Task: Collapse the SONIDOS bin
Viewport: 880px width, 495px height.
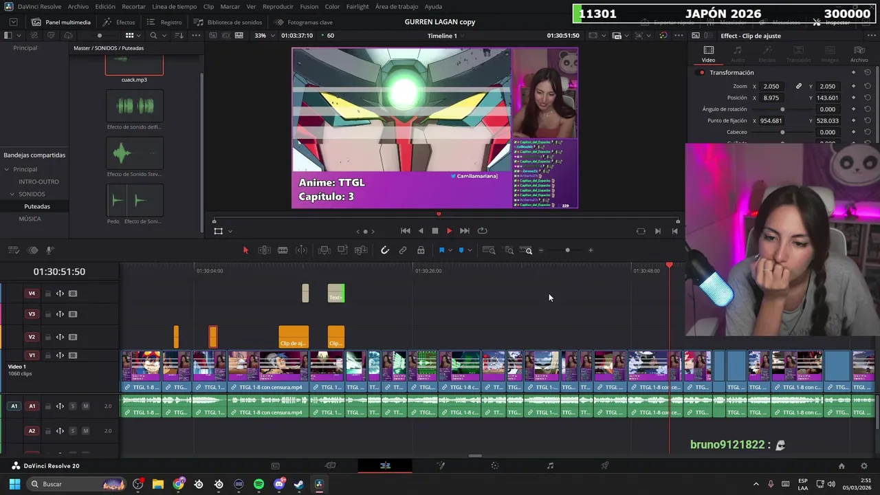Action: pos(12,194)
